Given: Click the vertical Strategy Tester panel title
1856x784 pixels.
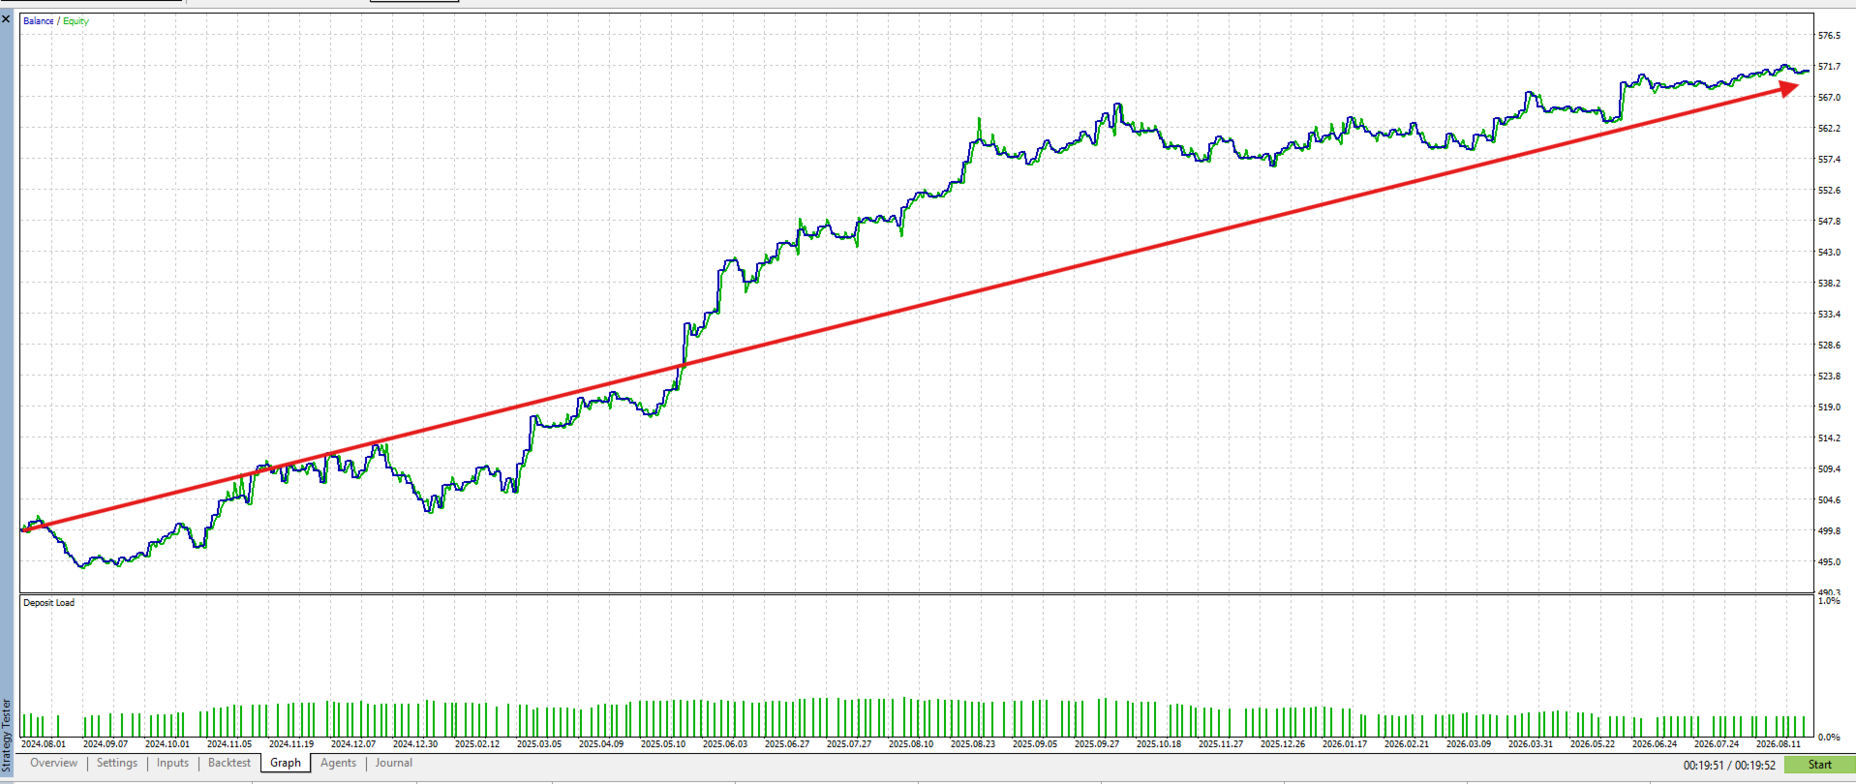Looking at the screenshot, I should 7,736.
